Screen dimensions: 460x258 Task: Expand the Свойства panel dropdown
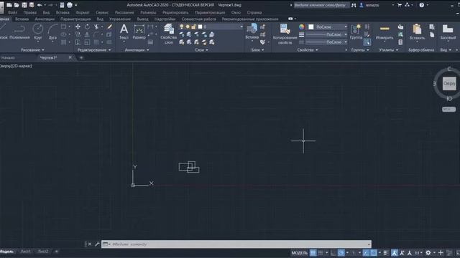pyautogui.click(x=307, y=50)
